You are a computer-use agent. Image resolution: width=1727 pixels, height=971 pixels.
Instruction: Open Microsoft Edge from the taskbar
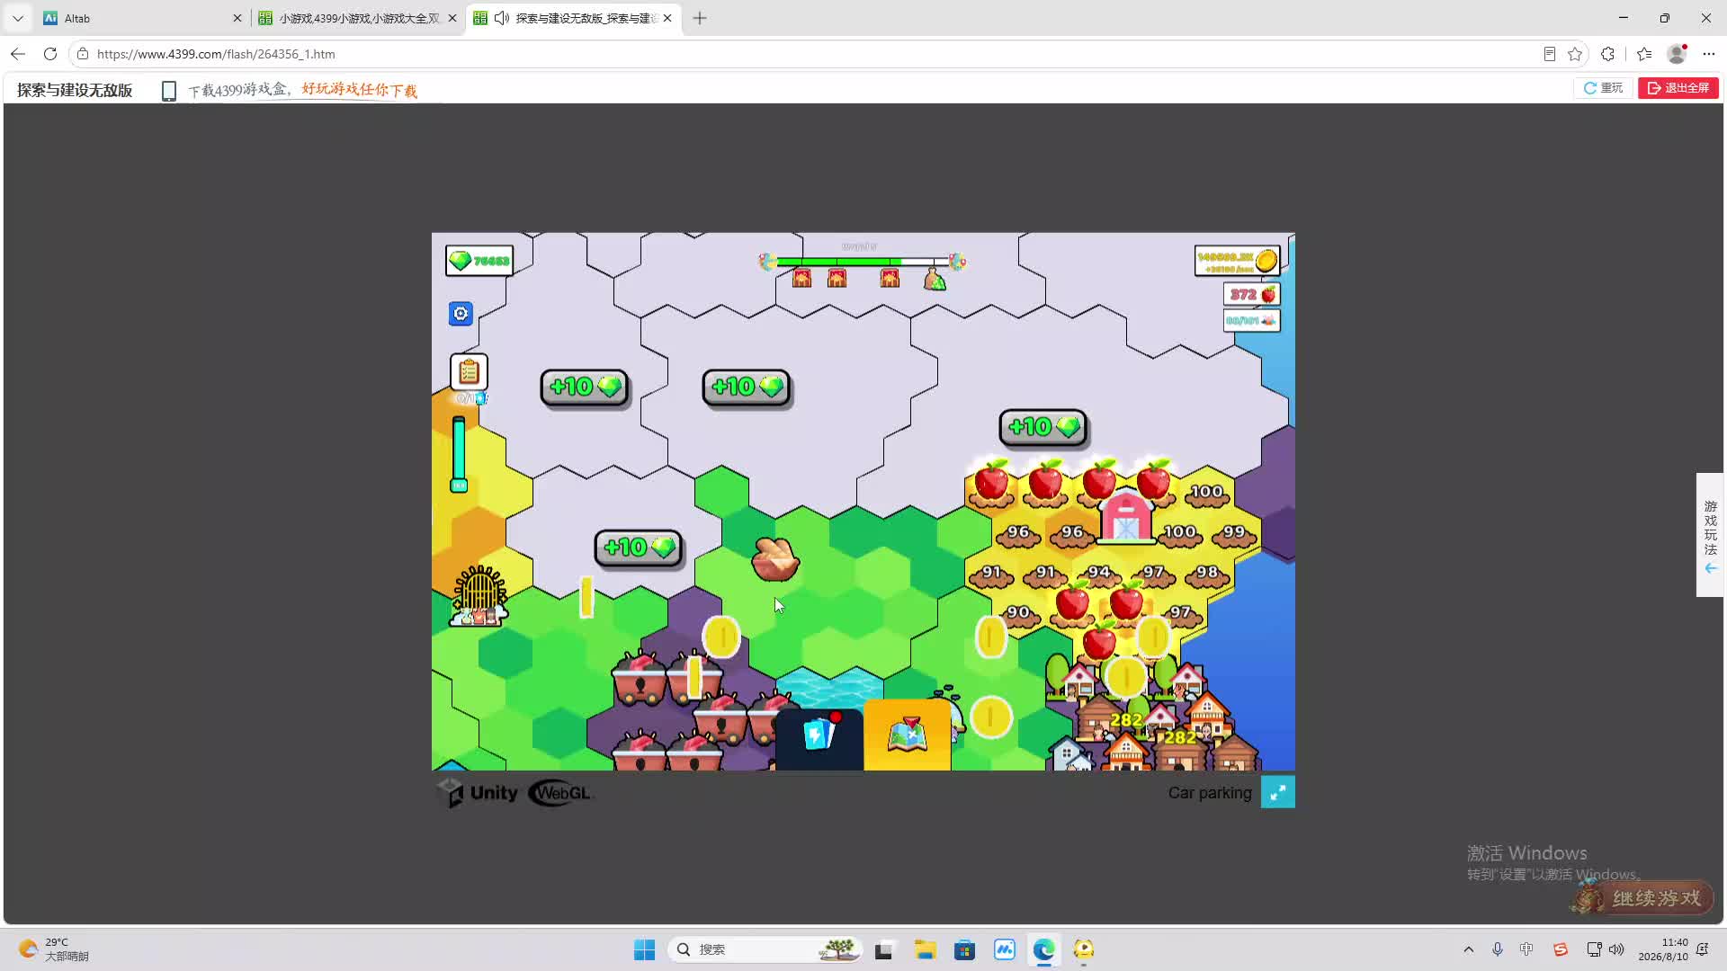(1043, 949)
